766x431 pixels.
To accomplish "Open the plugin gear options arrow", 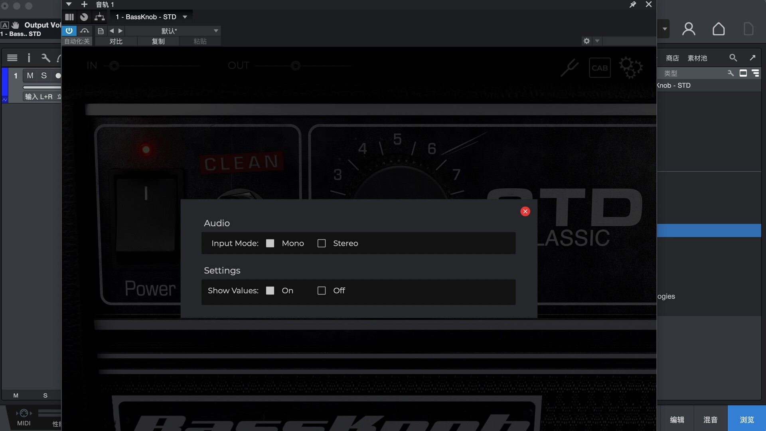I will (x=597, y=41).
